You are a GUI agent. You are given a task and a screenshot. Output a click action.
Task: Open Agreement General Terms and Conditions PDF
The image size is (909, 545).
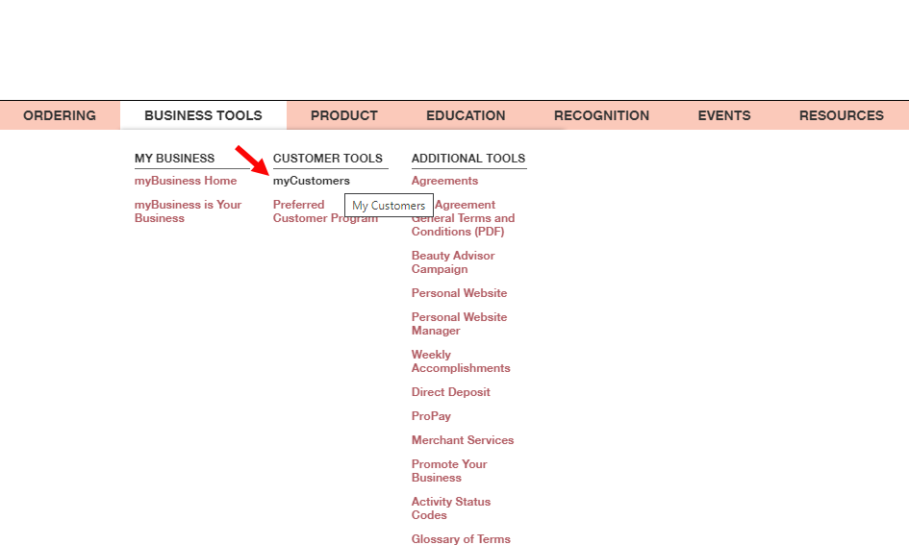click(x=464, y=218)
